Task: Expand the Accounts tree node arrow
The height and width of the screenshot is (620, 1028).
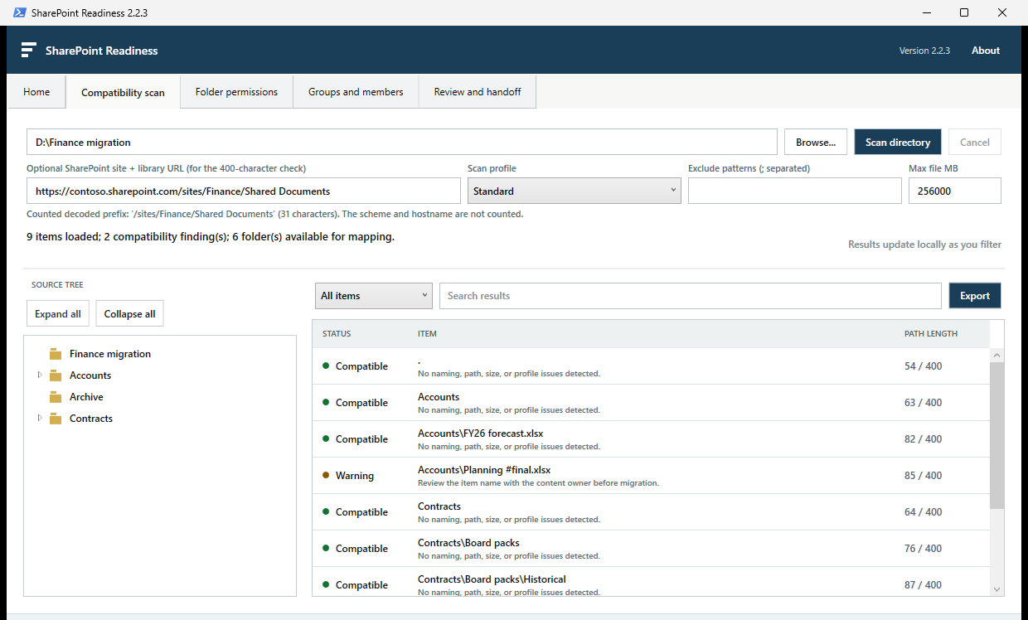Action: (39, 375)
